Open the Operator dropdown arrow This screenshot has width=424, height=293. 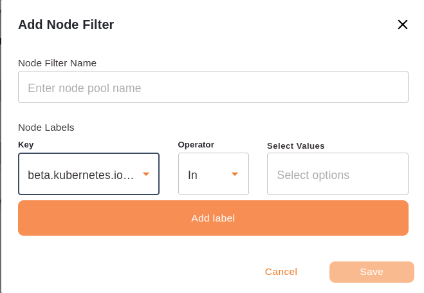235,174
